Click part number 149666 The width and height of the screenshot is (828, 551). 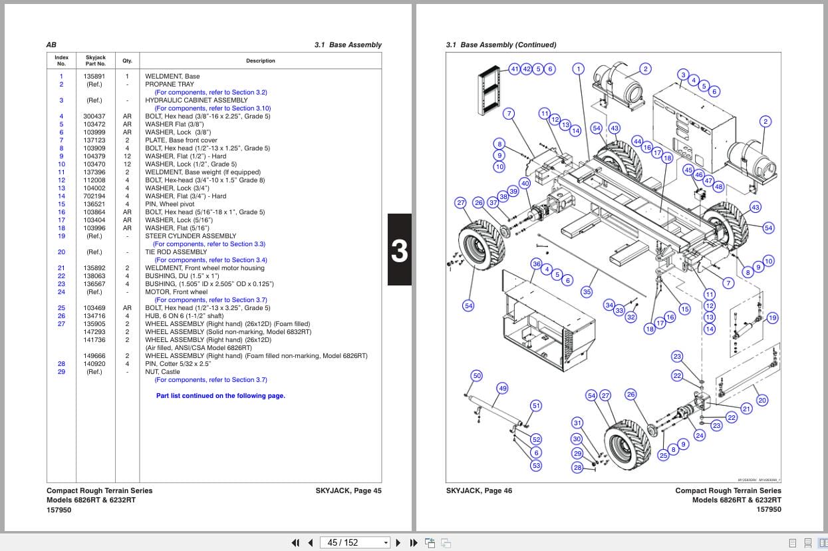tap(94, 356)
